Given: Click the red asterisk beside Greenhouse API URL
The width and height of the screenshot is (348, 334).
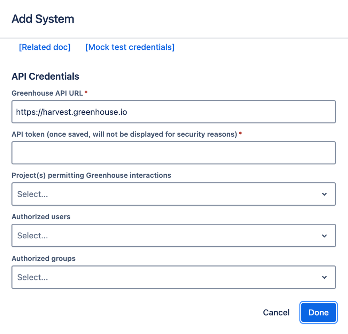Looking at the screenshot, I should pos(86,93).
